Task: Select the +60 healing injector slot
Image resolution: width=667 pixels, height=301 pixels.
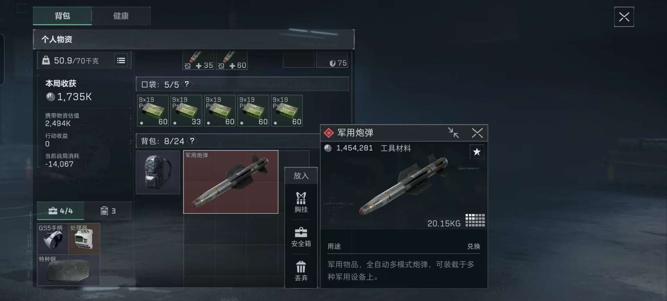Action: pos(232,61)
